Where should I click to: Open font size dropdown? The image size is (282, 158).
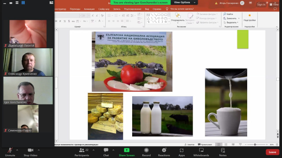(x=89, y=16)
